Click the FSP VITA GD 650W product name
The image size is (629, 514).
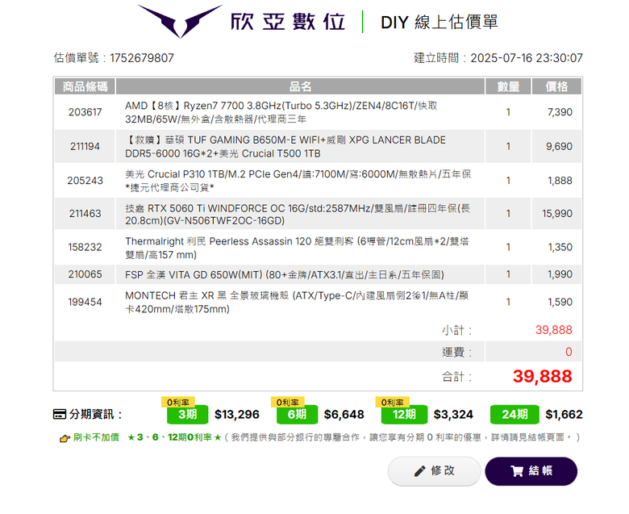(x=285, y=275)
